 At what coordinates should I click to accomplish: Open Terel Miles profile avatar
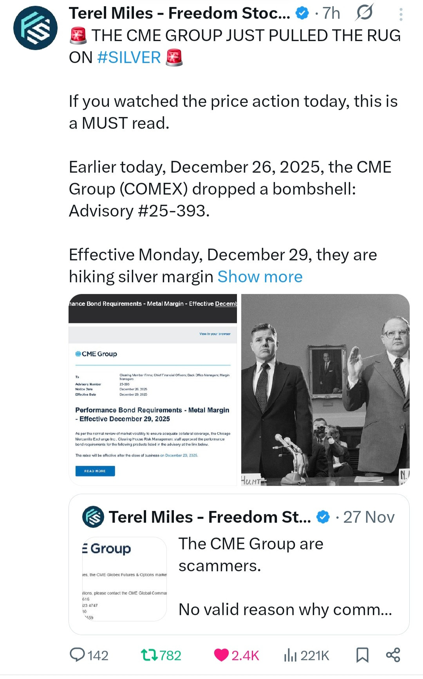tap(35, 28)
